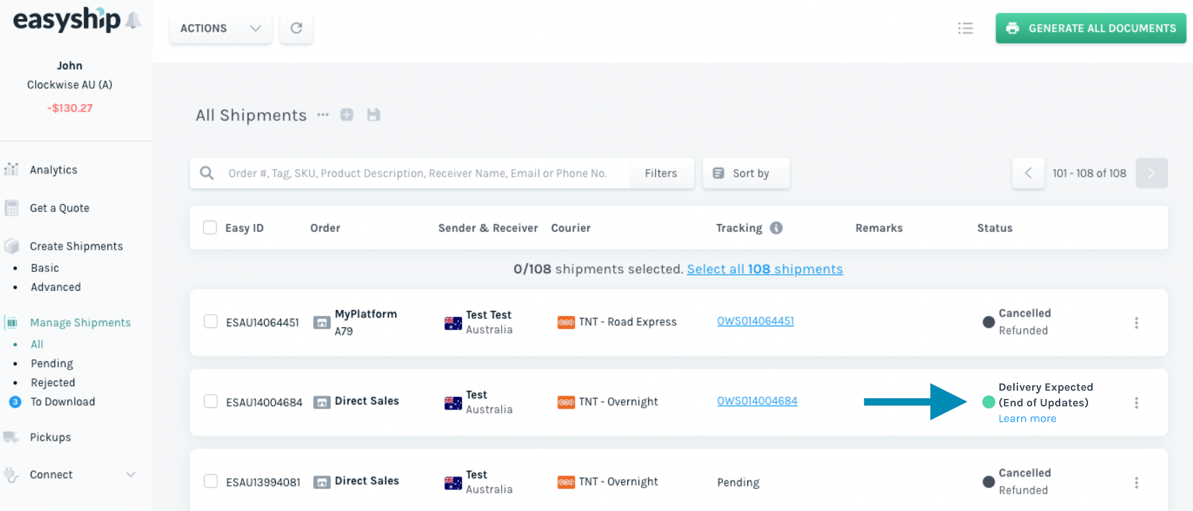Click the store icon in ESAU14004684 row

[x=322, y=402]
